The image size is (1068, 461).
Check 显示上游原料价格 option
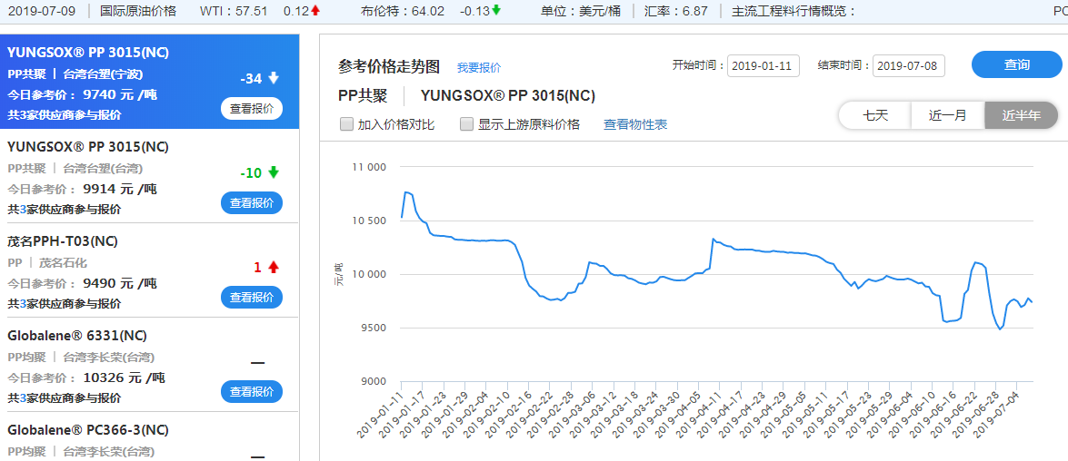click(467, 124)
